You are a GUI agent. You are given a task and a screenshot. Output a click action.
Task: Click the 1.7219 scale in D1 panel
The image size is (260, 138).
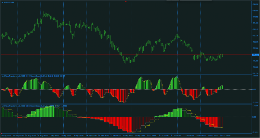[x=255, y=106]
